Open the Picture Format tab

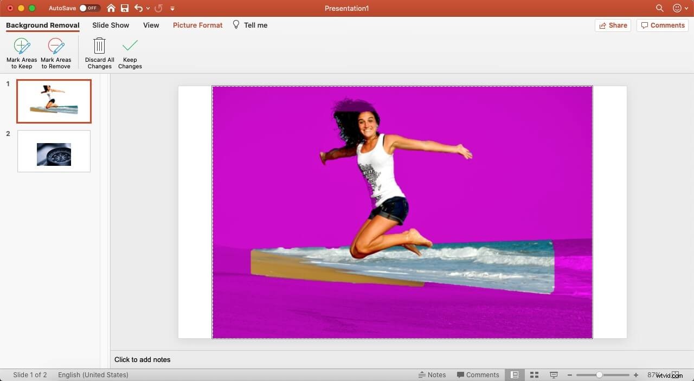point(197,25)
